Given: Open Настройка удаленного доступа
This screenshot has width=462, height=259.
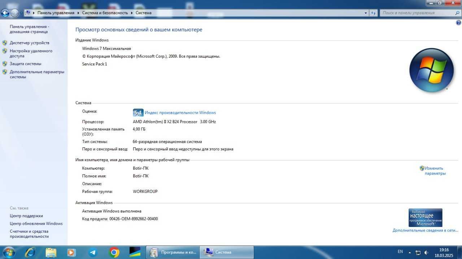Looking at the screenshot, I should point(31,53).
